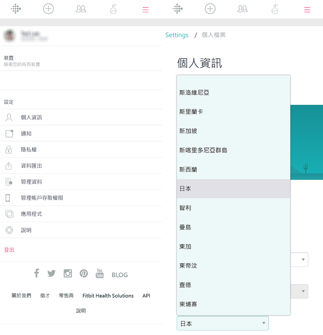
Task: Open the BLOG link
Action: tap(120, 275)
